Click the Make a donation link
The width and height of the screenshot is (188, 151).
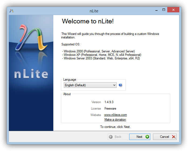pyautogui.click(x=115, y=120)
